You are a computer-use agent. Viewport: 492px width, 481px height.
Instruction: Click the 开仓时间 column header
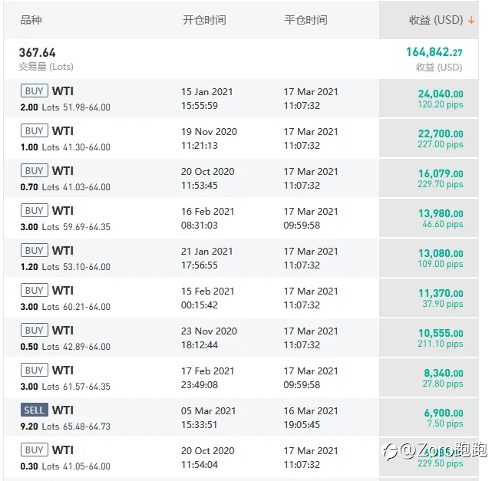[204, 20]
